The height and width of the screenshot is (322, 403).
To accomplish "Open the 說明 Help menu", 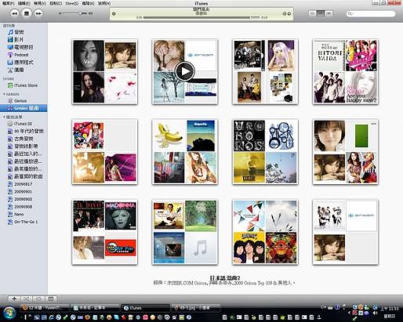I will 104,3.
